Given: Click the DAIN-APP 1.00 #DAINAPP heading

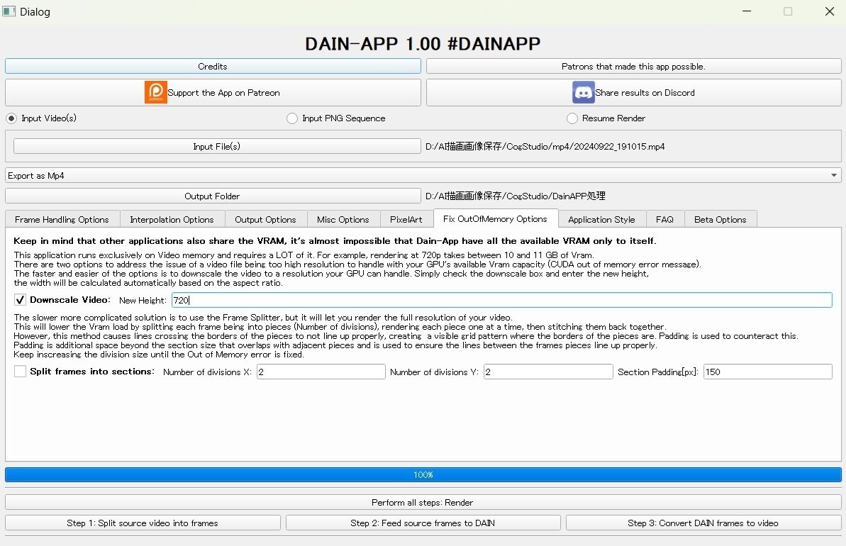Looking at the screenshot, I should point(423,44).
